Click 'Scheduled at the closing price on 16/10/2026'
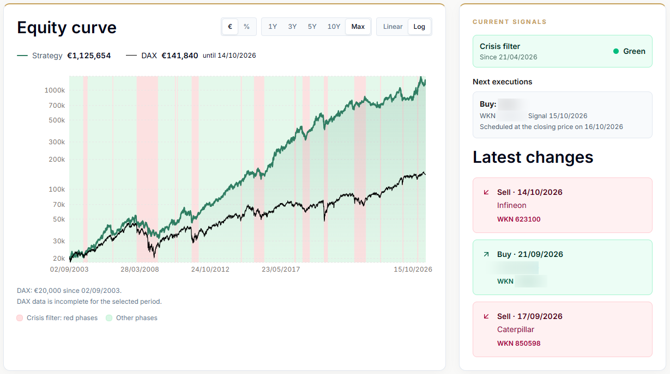Viewport: 670px width, 374px height. click(551, 127)
